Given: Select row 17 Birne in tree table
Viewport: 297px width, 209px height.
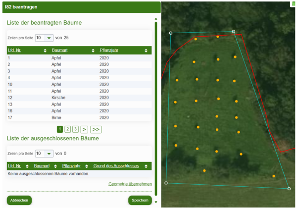Looking at the screenshot, I should point(79,117).
